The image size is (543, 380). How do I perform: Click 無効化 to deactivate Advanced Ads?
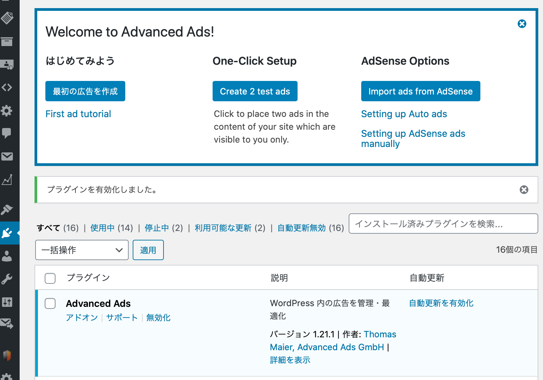[x=158, y=318]
